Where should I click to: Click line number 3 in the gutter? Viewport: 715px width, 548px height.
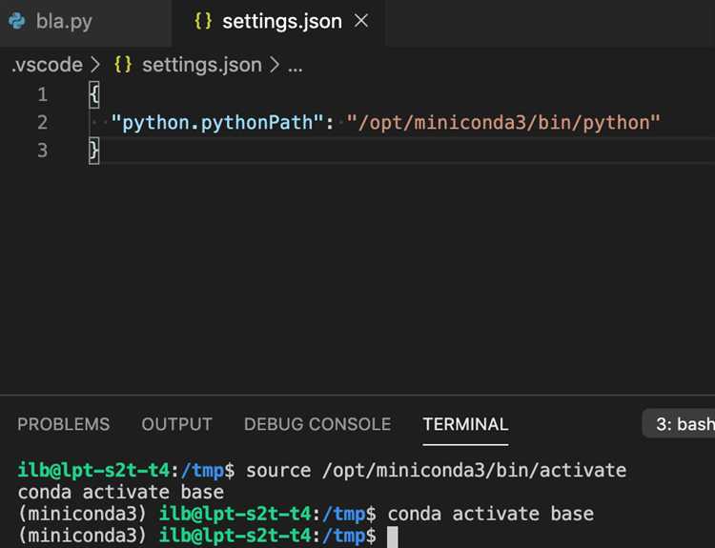pos(42,151)
